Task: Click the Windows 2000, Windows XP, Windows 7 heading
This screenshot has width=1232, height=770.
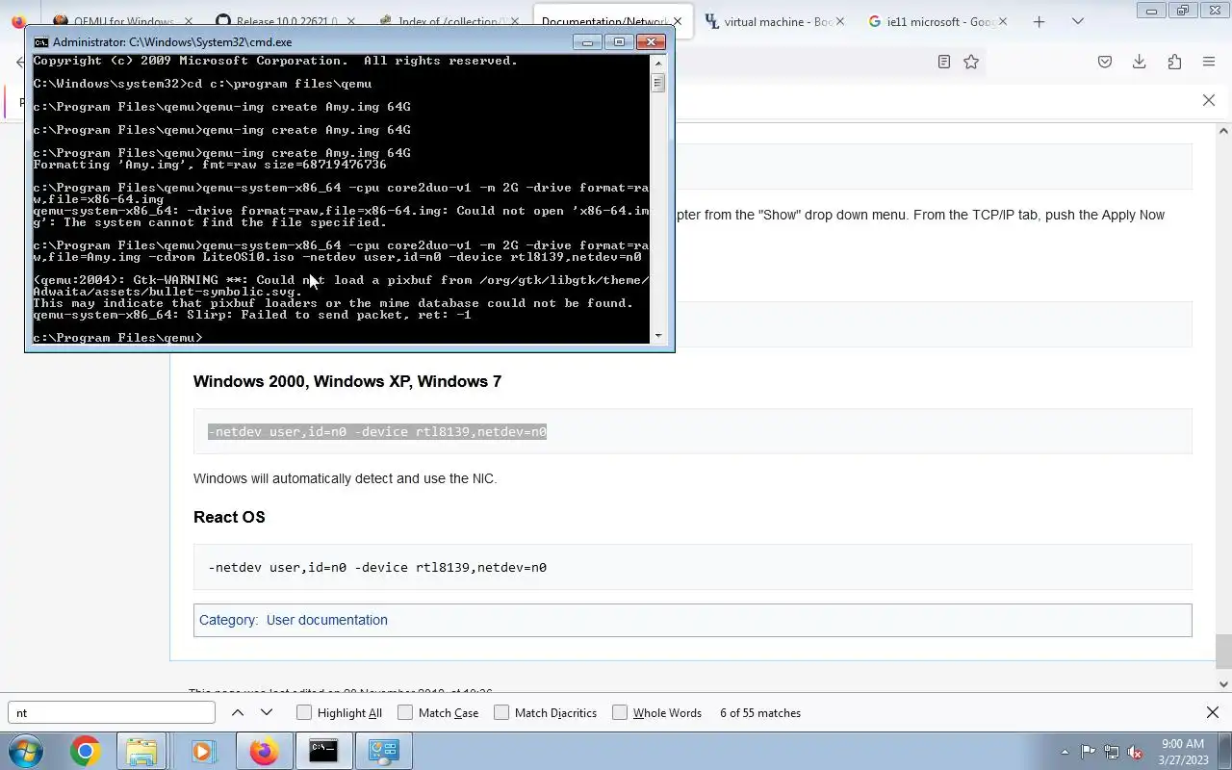Action: coord(347,381)
